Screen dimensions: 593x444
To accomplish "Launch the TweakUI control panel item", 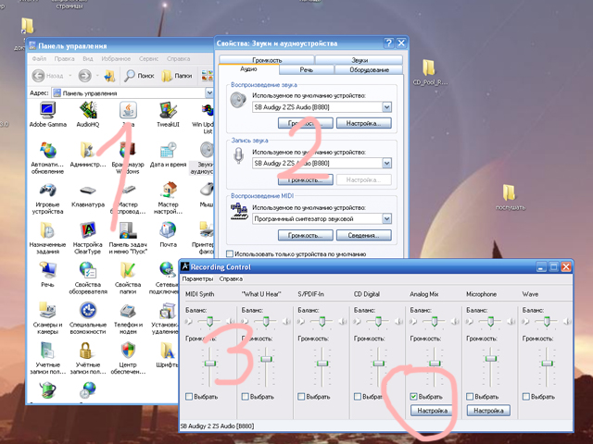I will [x=168, y=111].
